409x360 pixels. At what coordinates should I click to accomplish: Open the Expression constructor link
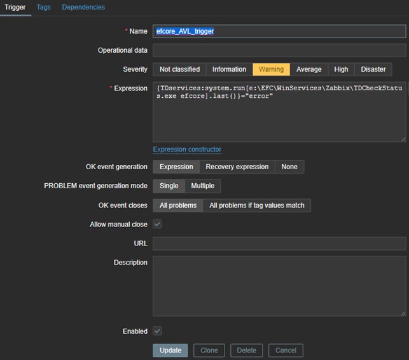point(187,149)
